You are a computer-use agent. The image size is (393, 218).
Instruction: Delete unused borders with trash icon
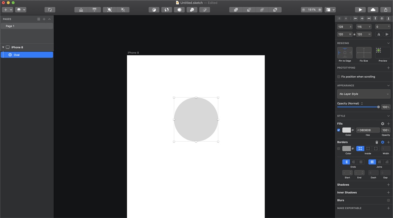pos(377,142)
